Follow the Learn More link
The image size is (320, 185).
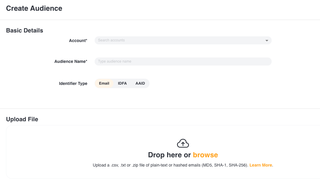(x=261, y=165)
